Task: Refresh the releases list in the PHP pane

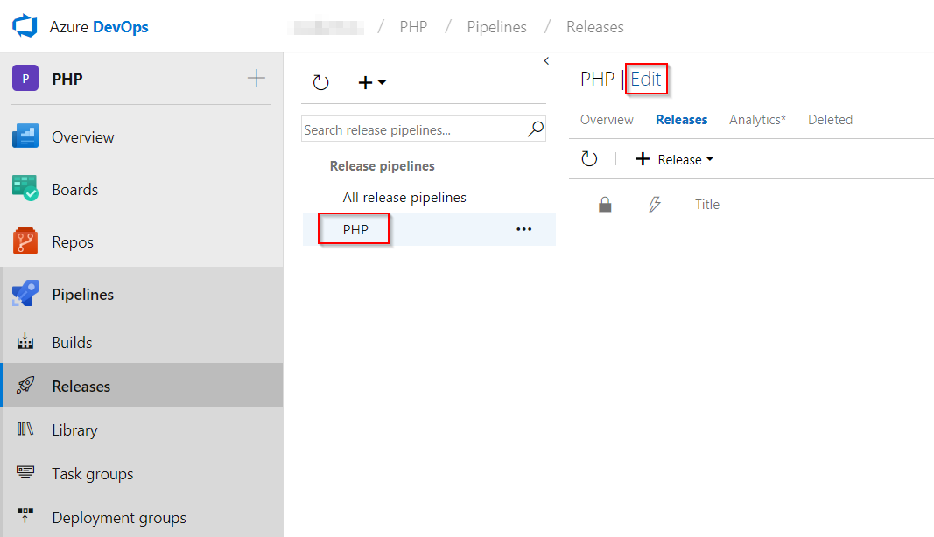Action: point(589,159)
